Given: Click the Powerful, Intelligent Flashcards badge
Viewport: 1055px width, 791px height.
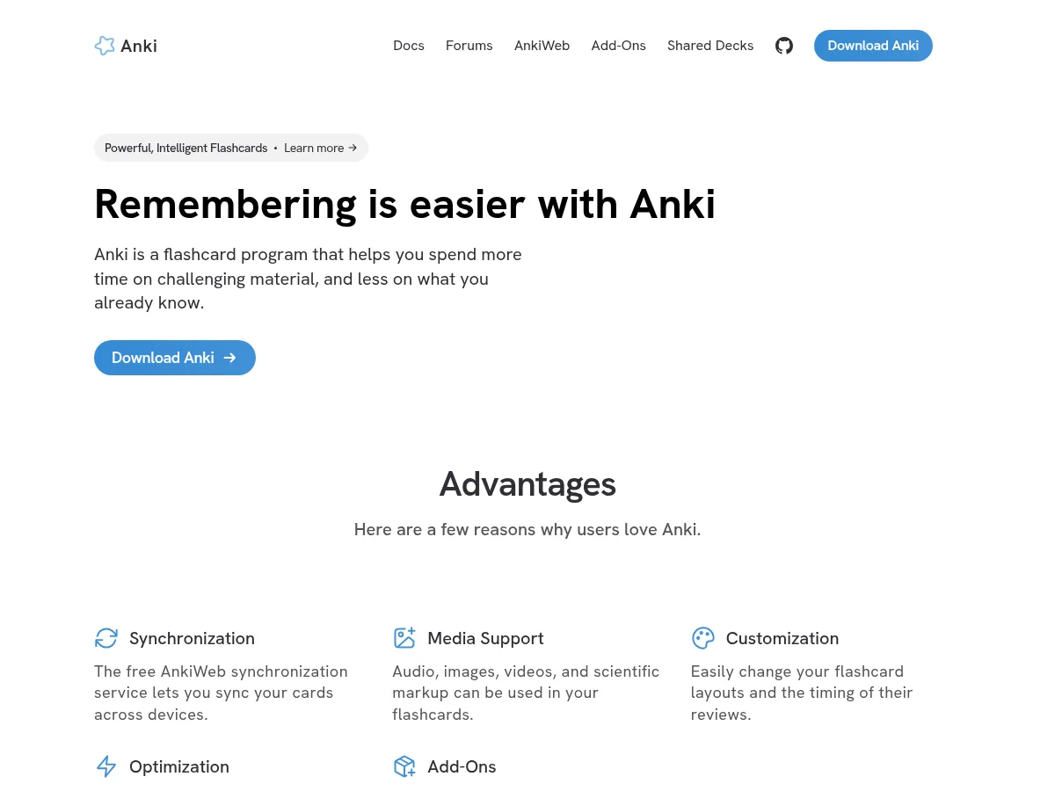Looking at the screenshot, I should coord(186,148).
